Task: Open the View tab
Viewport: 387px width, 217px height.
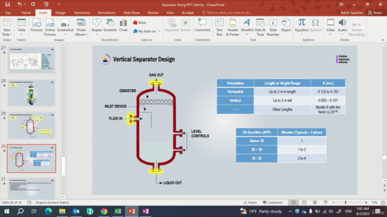Action: click(170, 13)
